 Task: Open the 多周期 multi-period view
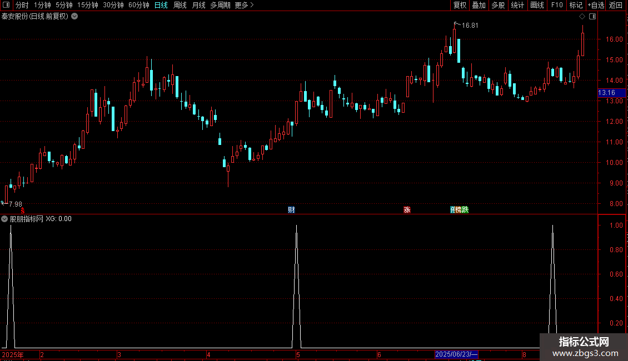[220, 5]
